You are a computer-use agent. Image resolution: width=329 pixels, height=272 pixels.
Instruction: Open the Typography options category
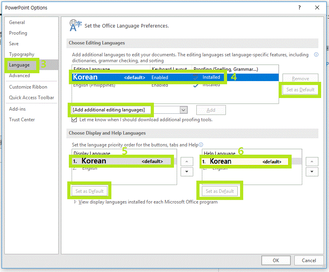pyautogui.click(x=22, y=54)
